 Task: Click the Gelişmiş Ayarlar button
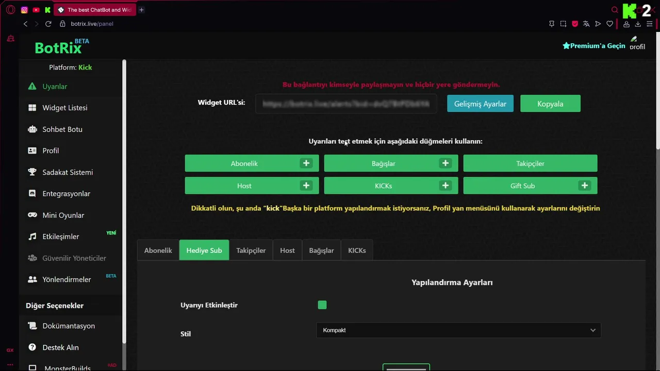(480, 104)
